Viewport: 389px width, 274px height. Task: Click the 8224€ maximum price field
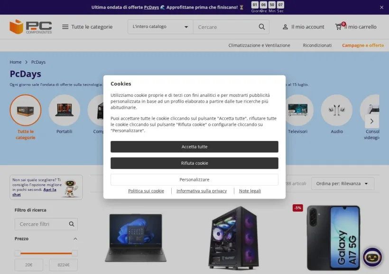[64, 265]
